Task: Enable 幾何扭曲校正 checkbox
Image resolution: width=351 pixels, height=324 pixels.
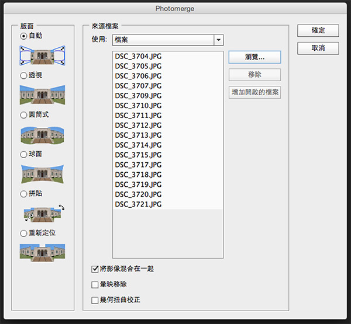Action: point(95,301)
